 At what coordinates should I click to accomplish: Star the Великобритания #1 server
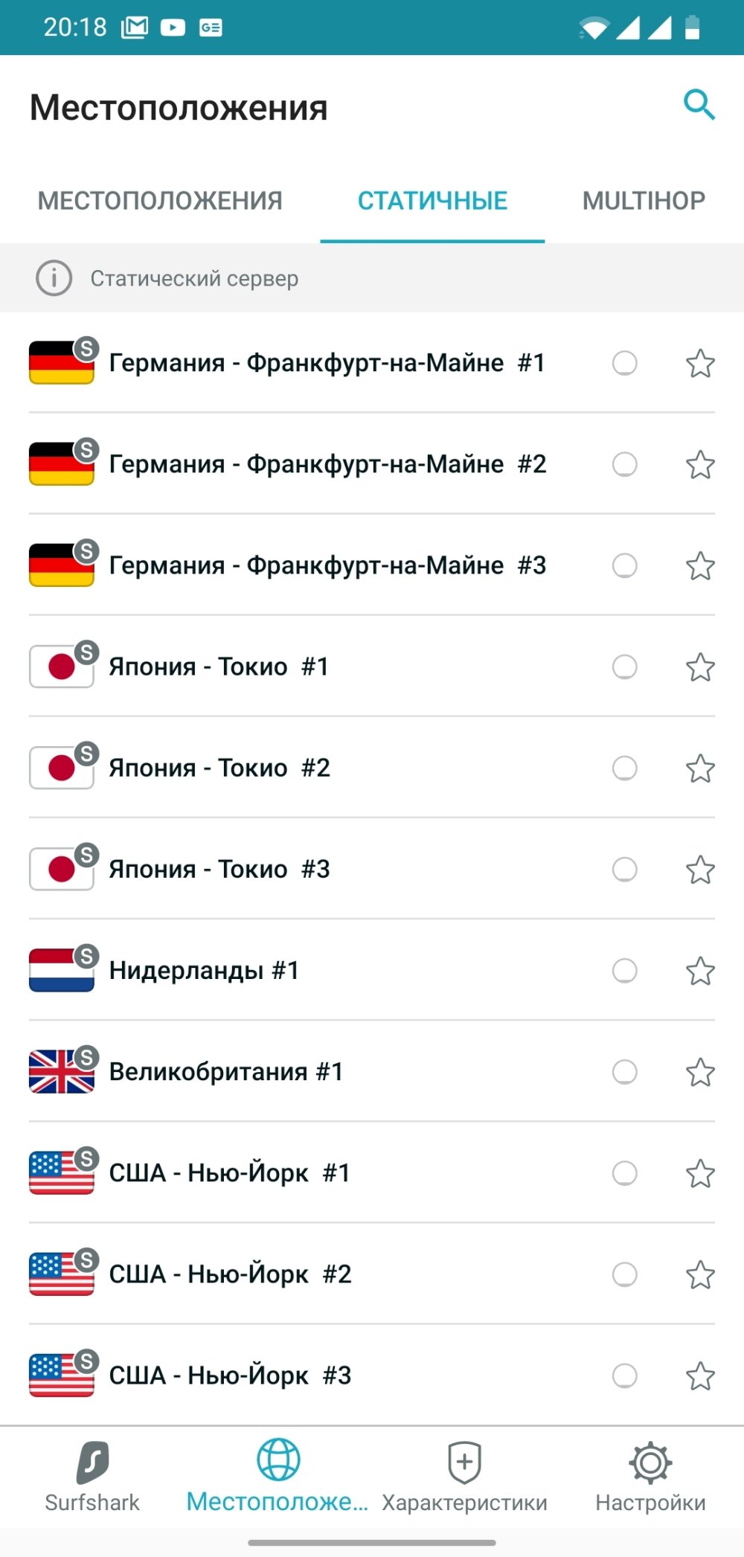pos(700,1071)
